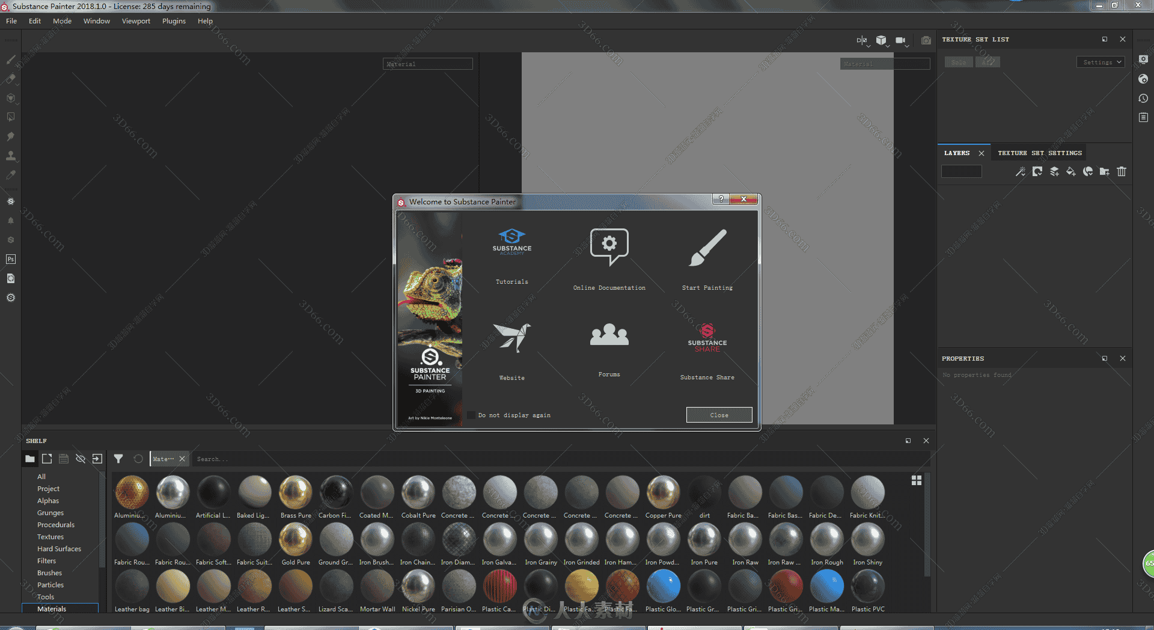Open the camera projection dropdown in viewport toolbar
This screenshot has width=1154, height=630.
[901, 40]
